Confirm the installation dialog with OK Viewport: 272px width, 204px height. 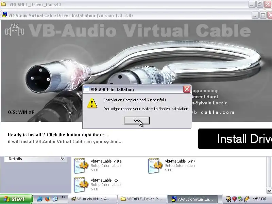pos(137,120)
